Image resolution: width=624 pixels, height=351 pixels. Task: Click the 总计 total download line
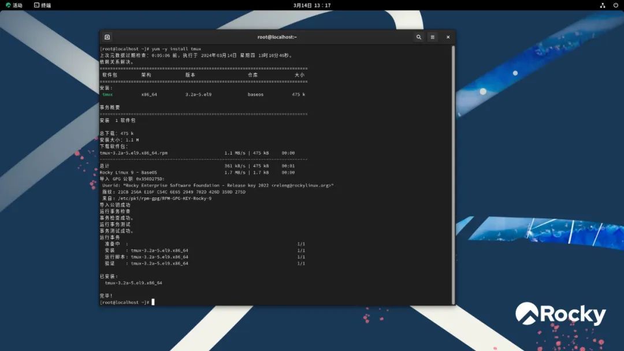(197, 166)
